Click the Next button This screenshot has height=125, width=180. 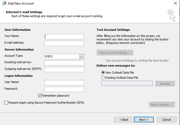(144, 119)
